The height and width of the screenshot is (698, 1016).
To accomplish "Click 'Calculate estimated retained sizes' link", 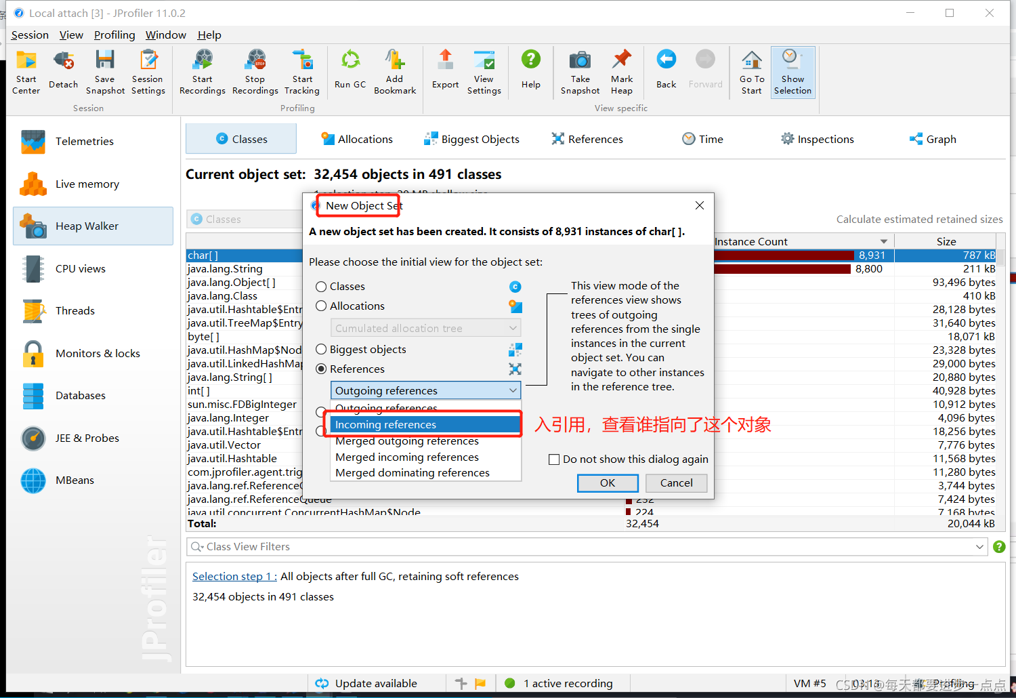I will point(919,219).
